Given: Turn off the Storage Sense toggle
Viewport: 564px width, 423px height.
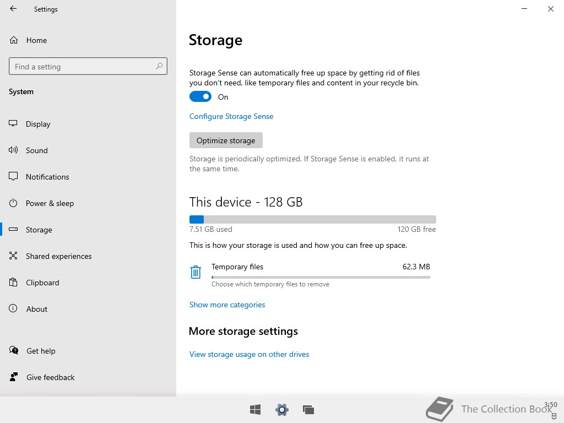Looking at the screenshot, I should (x=200, y=97).
